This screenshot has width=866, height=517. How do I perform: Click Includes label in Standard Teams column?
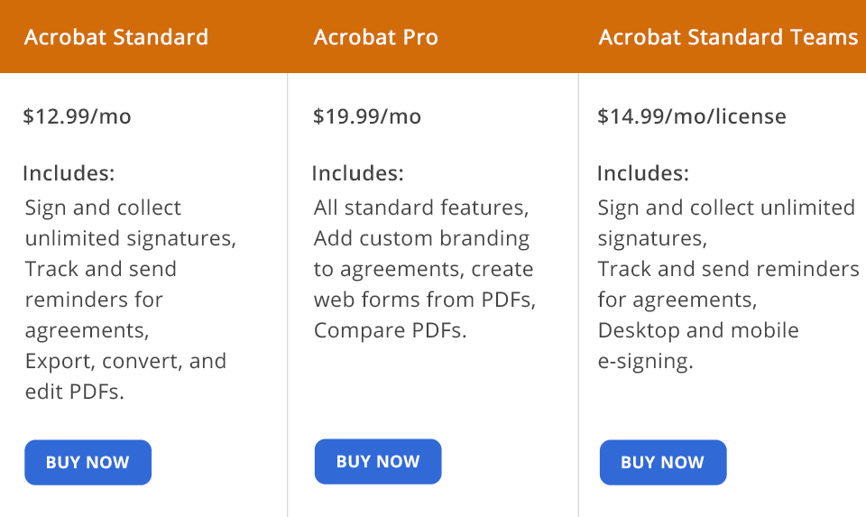click(643, 173)
